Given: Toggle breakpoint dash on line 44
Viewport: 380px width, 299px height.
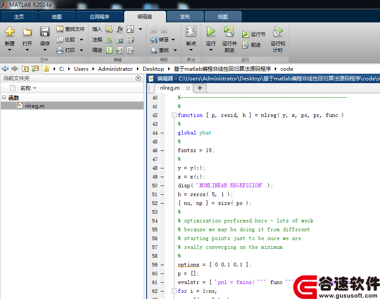Looking at the screenshot, I should coord(162,133).
